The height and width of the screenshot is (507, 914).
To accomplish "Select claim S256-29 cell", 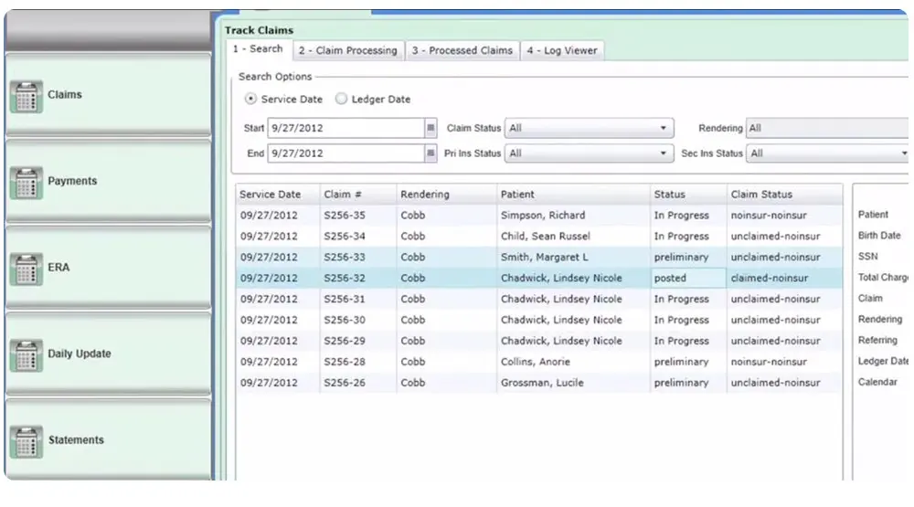I will (358, 341).
